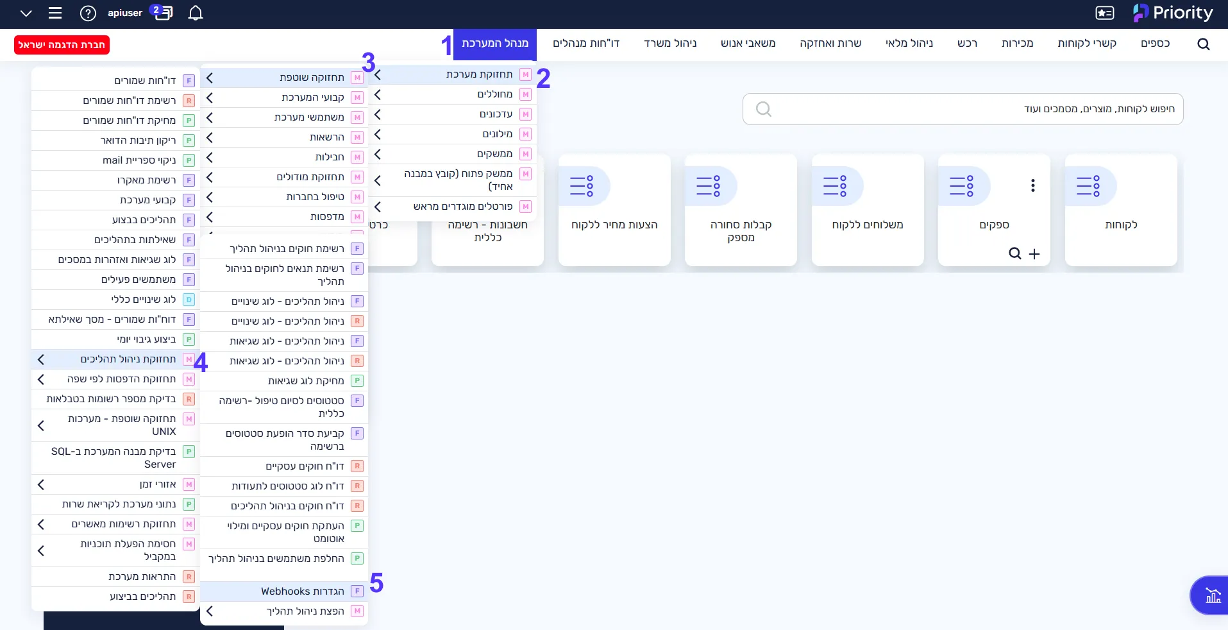Open the כספים top menu
This screenshot has width=1228, height=630.
point(1155,44)
